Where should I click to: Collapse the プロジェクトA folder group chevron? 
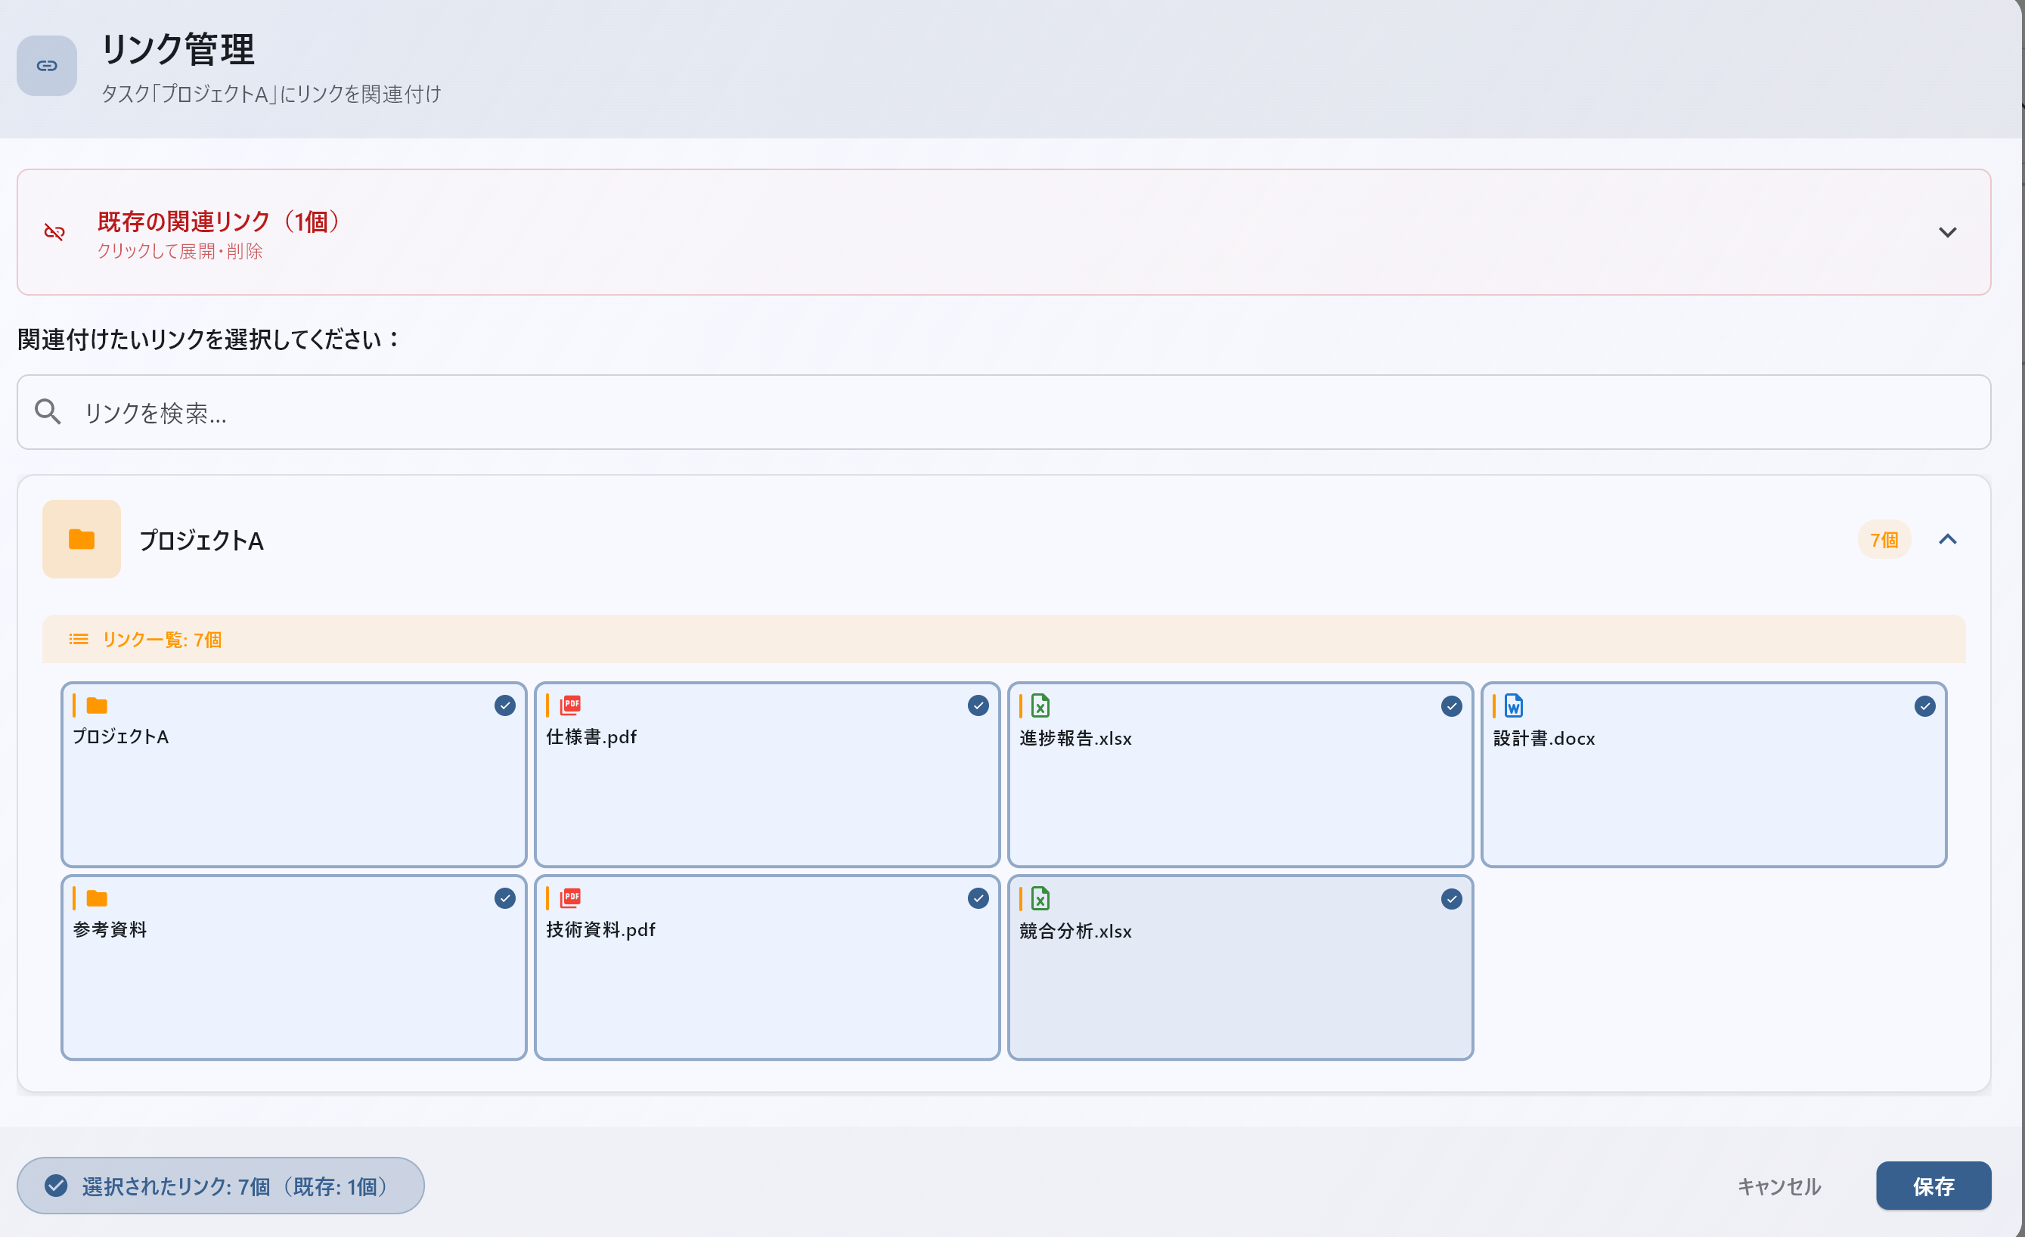[1947, 539]
